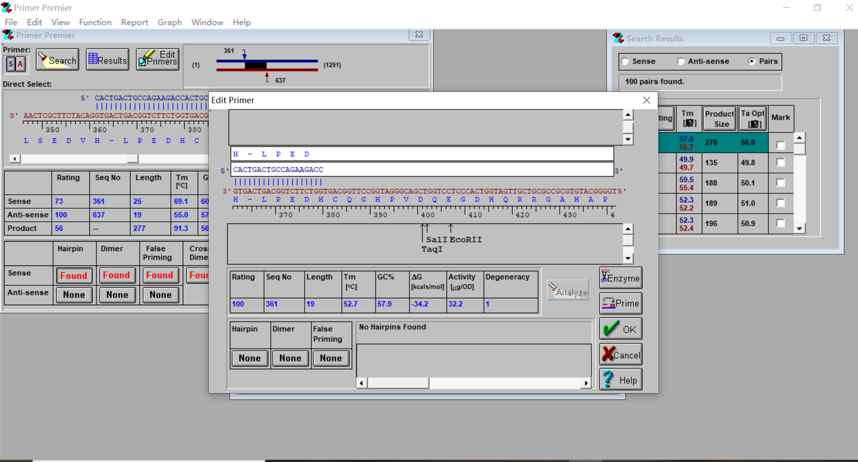Open the Report menu
This screenshot has width=858, height=462.
coord(134,22)
